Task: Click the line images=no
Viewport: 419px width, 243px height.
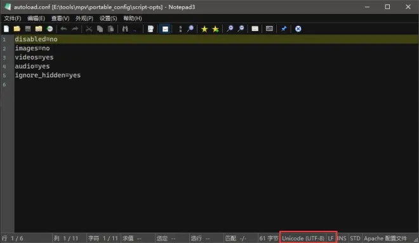Action: pyautogui.click(x=32, y=48)
